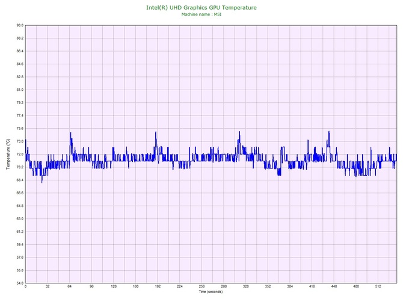Click the 75.6 y-axis value
The width and height of the screenshot is (403, 302).
(20, 129)
